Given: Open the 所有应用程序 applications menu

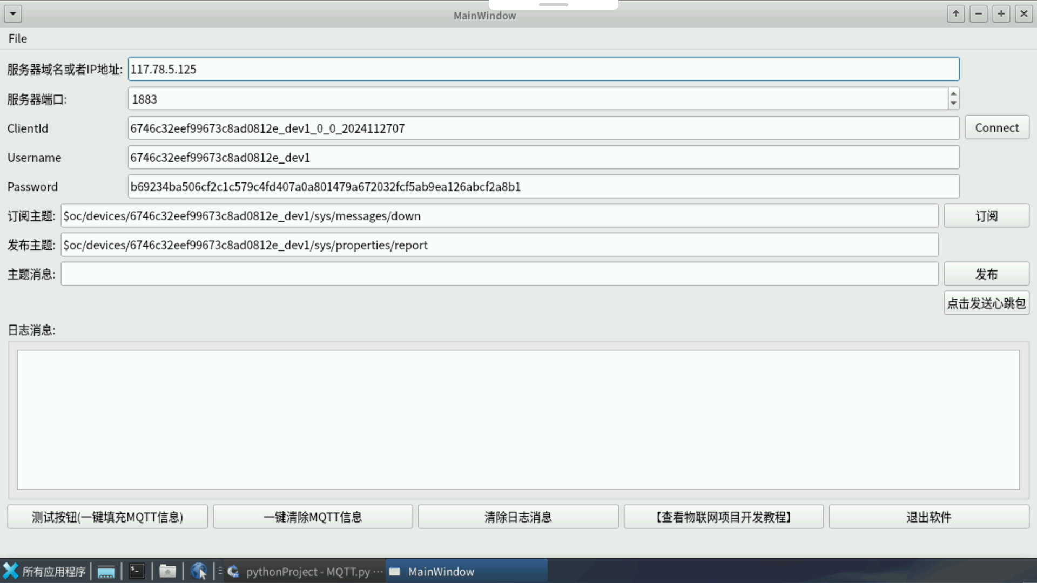Looking at the screenshot, I should (x=44, y=571).
